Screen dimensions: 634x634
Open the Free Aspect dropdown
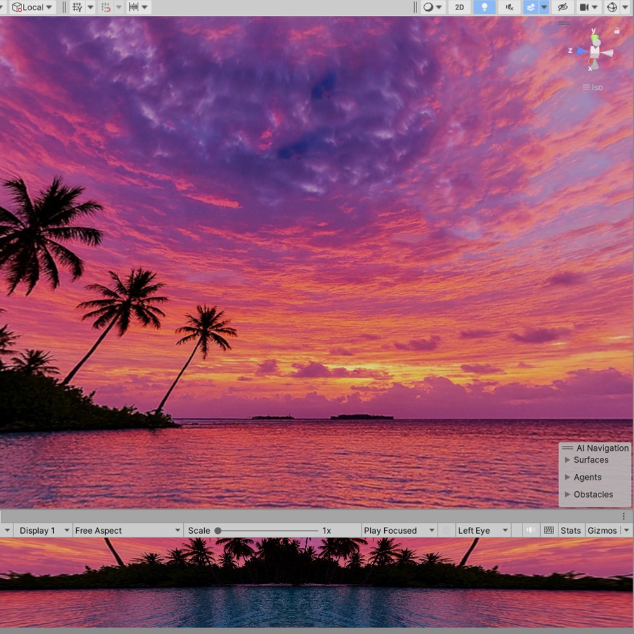[x=127, y=531]
